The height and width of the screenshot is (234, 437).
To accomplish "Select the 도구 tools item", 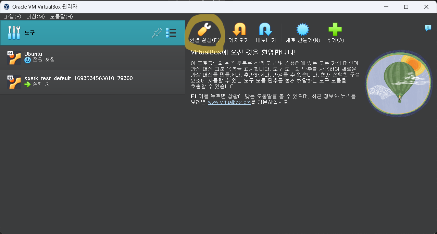I will [92, 33].
